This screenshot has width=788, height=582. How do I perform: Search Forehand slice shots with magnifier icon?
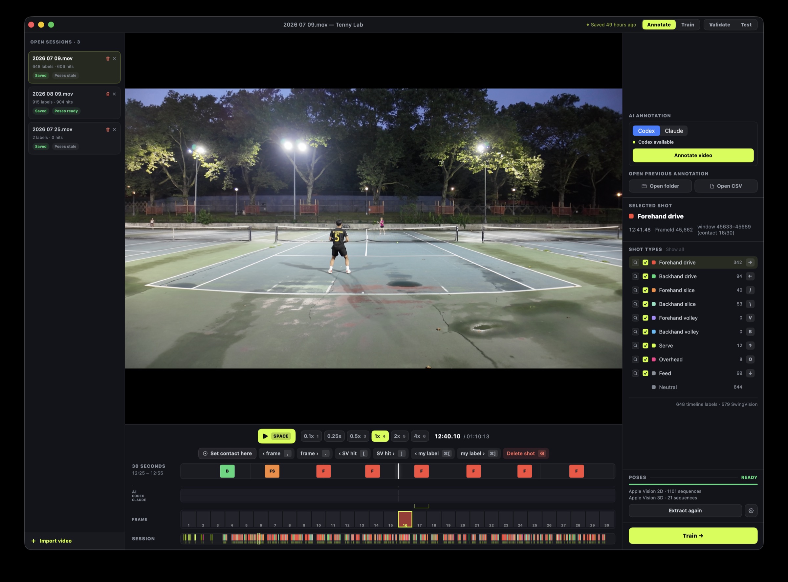[x=635, y=290]
